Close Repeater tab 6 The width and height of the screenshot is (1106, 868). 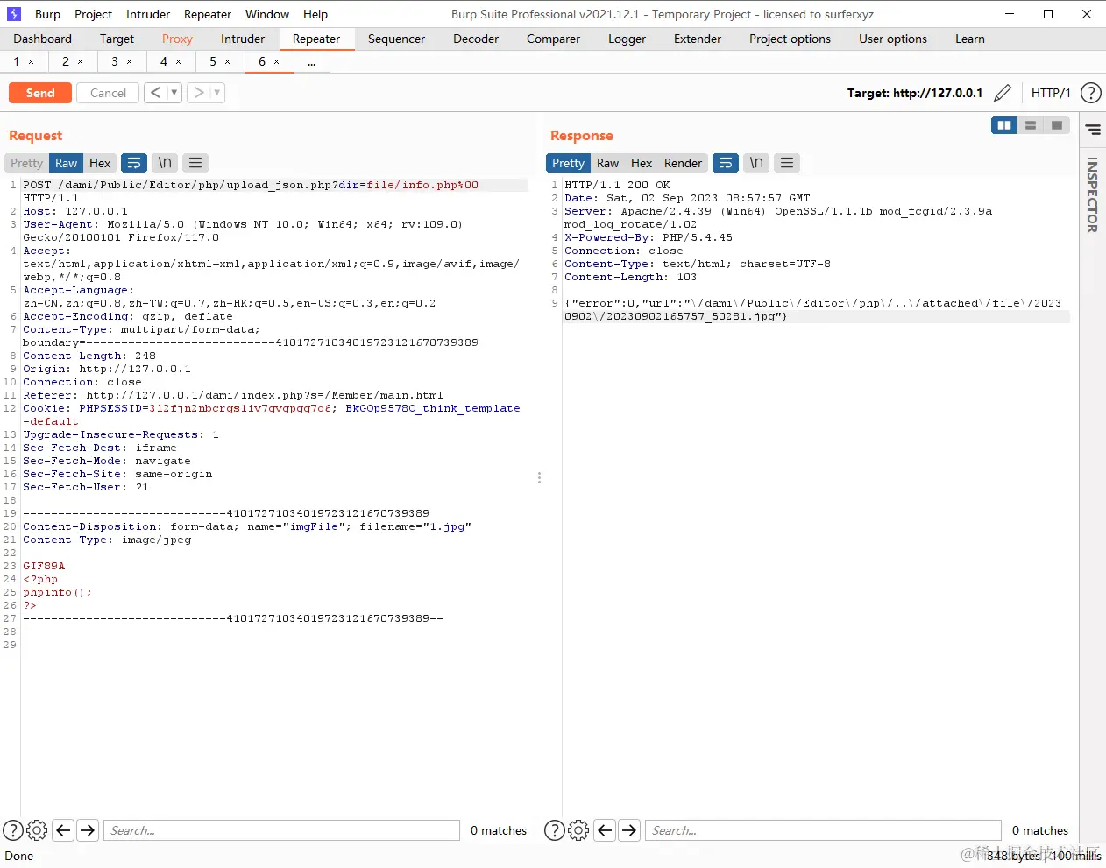(x=277, y=62)
